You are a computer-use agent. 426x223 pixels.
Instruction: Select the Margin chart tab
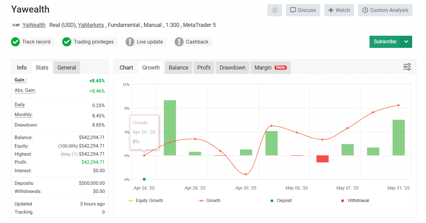tap(270, 68)
